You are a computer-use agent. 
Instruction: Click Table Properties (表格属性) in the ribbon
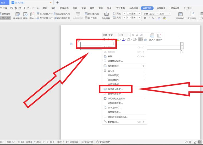click(5, 13)
